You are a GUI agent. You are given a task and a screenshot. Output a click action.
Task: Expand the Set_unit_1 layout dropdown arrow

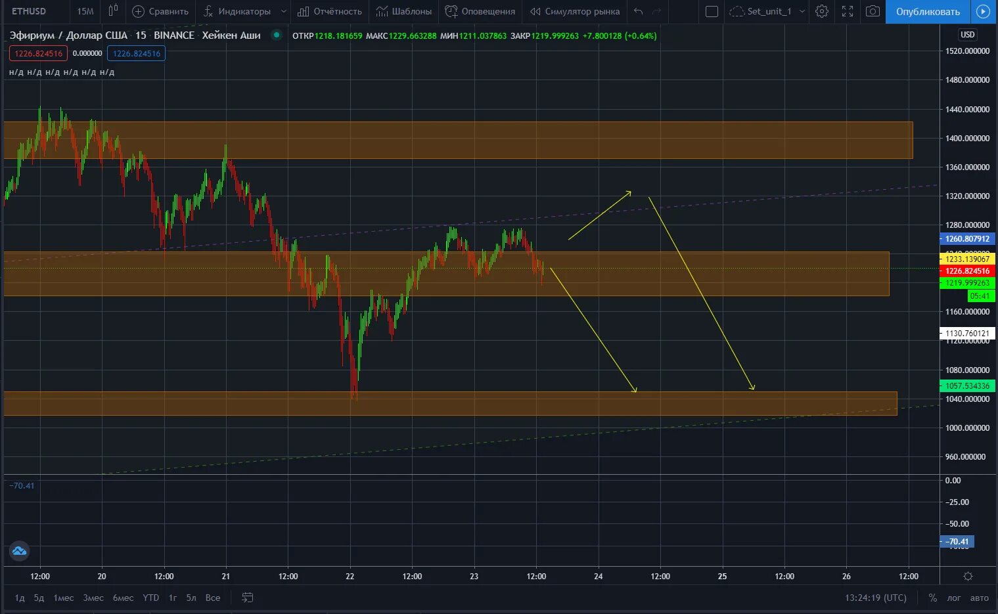pos(802,11)
